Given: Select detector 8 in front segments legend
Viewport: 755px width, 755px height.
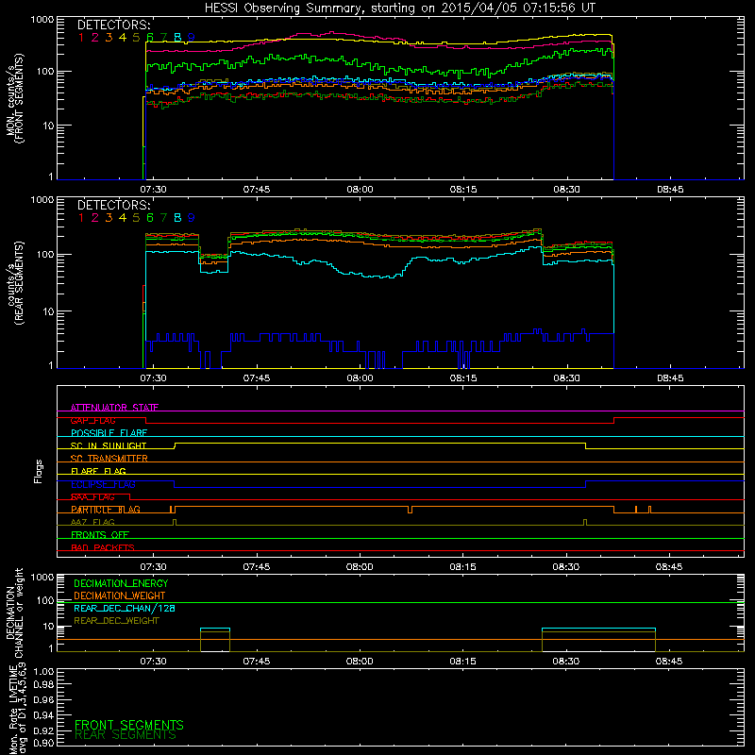Looking at the screenshot, I should tap(177, 38).
